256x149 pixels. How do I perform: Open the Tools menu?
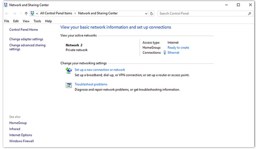pyautogui.click(x=37, y=21)
